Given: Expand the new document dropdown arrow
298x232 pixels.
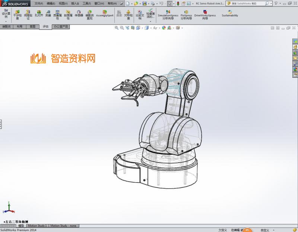Looking at the screenshot, I should (132, 3).
